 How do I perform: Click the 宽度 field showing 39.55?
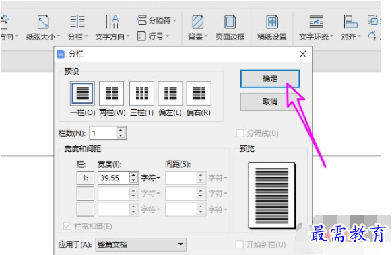click(x=114, y=178)
